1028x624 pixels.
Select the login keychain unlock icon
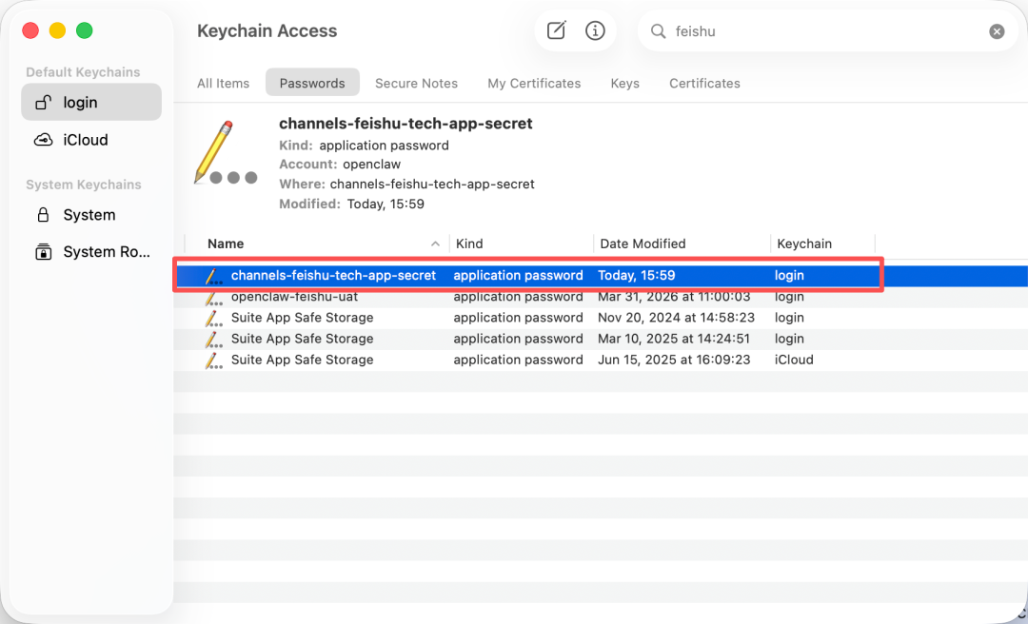tap(43, 103)
